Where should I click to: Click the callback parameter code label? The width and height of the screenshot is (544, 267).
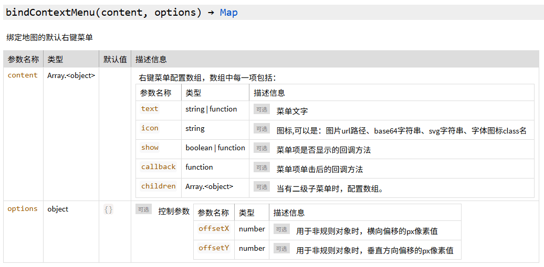[158, 167]
